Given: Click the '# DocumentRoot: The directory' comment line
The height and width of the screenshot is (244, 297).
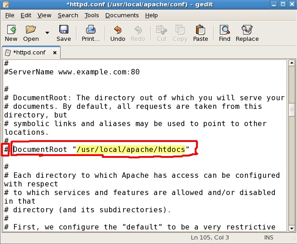Looking at the screenshot, I should click(144, 98).
